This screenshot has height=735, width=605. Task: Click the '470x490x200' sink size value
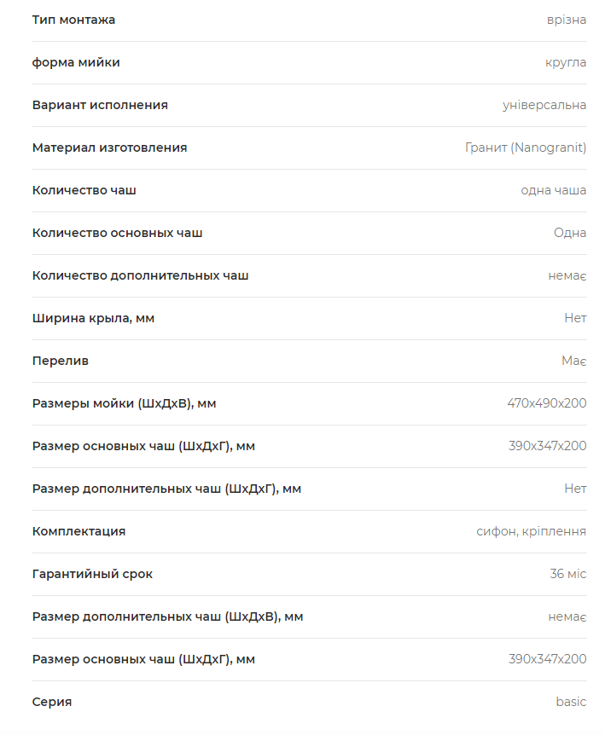point(547,403)
